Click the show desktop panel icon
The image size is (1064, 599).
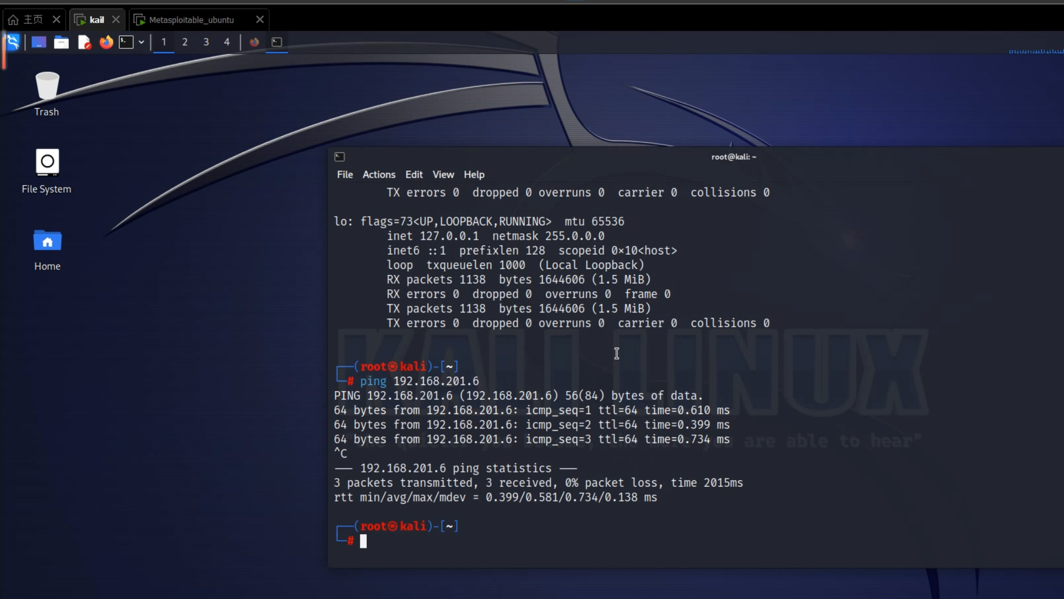(x=39, y=42)
